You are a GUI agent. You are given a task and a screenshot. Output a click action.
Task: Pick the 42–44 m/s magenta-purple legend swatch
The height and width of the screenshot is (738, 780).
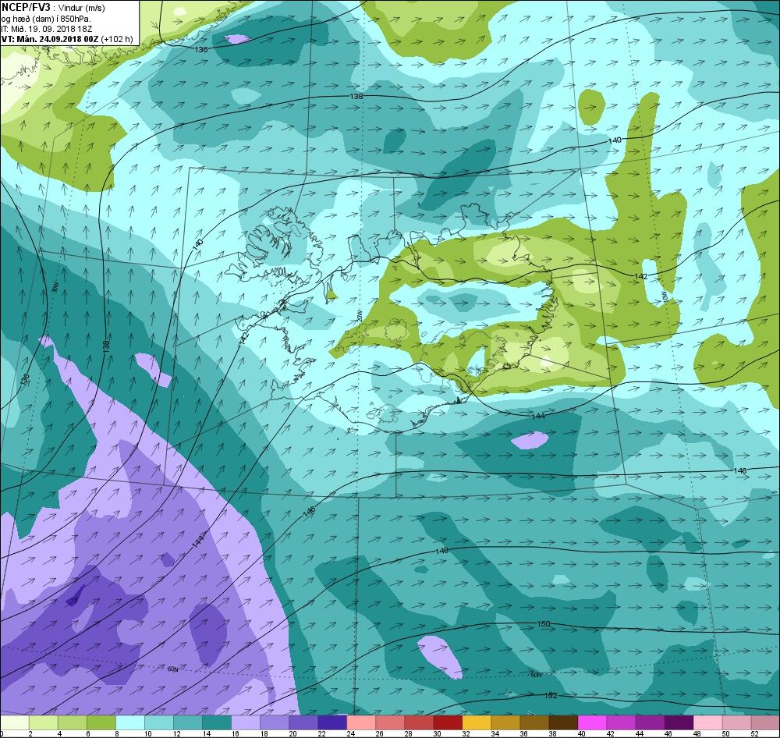click(x=621, y=722)
